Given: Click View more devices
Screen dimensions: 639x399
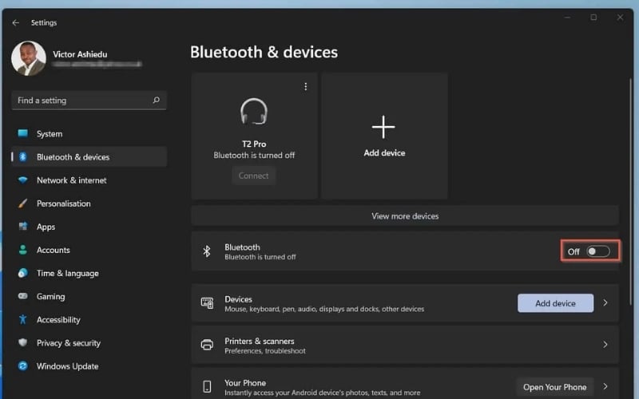Looking at the screenshot, I should 404,215.
